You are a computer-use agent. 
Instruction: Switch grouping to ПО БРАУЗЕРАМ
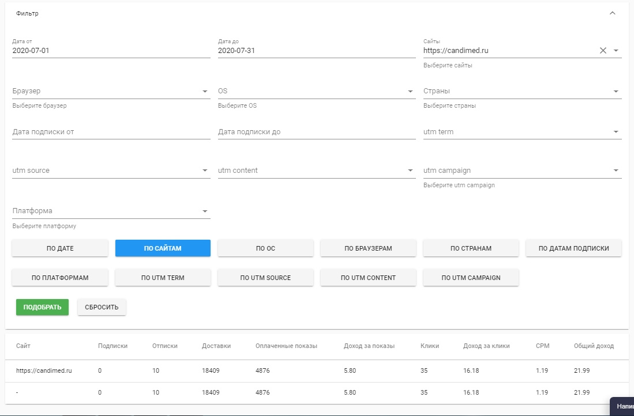click(368, 248)
